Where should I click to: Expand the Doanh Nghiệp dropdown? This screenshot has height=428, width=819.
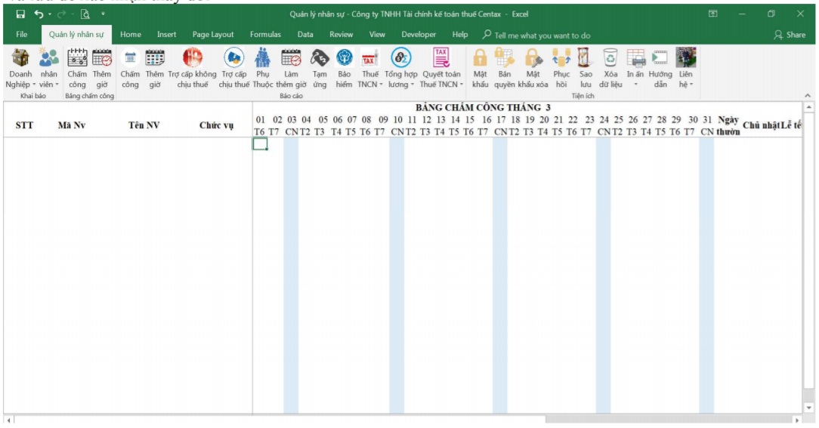tap(19, 85)
